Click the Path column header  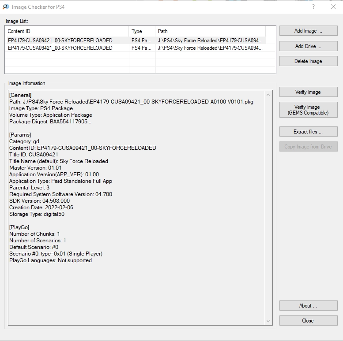(210, 31)
